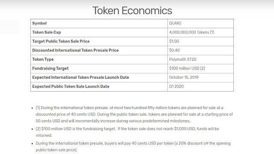This screenshot has height=154, width=274.
Task: Click footnote (1) about international token presale
Action: pos(134,114)
